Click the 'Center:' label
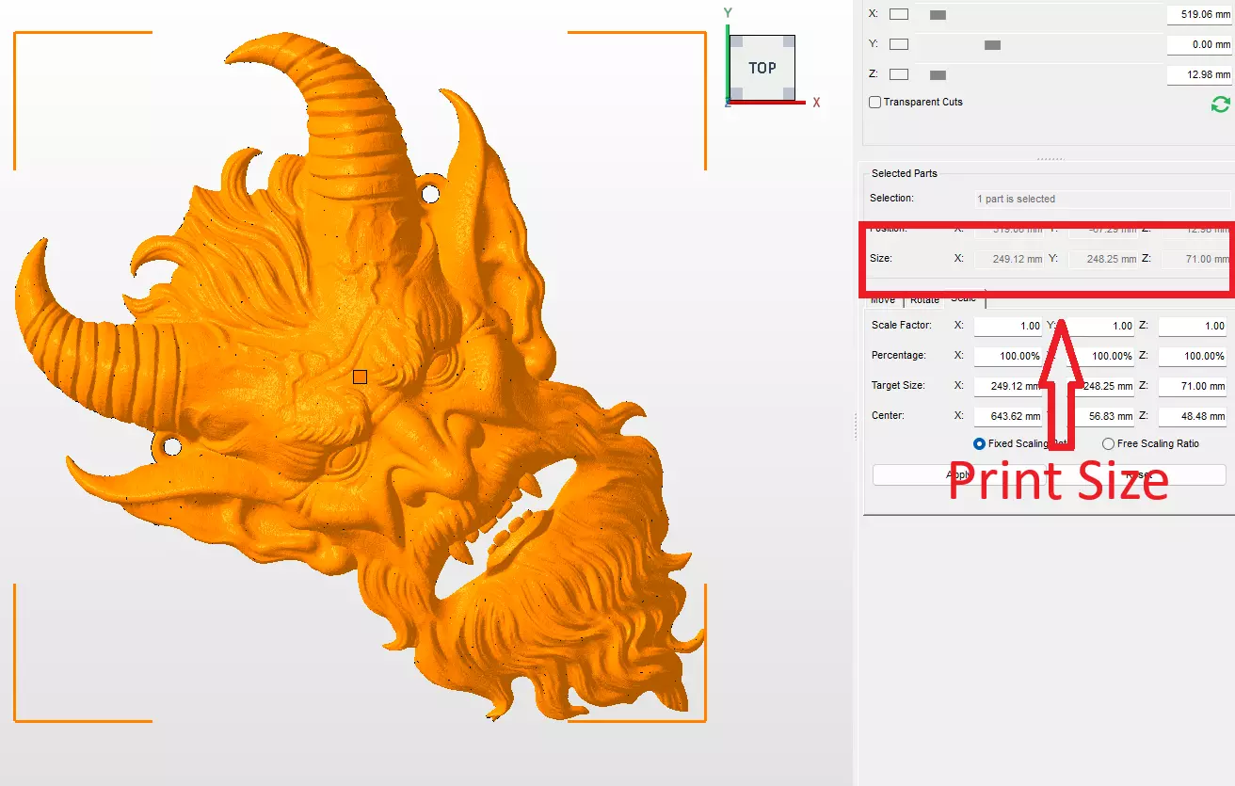The height and width of the screenshot is (786, 1235). 888,416
